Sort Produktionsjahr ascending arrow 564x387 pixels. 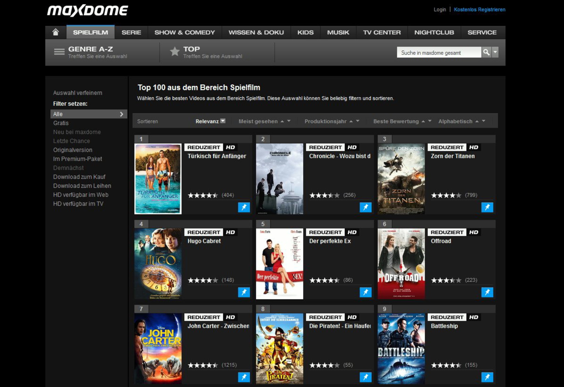pyautogui.click(x=351, y=121)
